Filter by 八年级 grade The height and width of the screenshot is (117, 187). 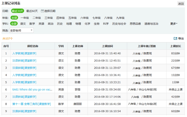[108, 18]
